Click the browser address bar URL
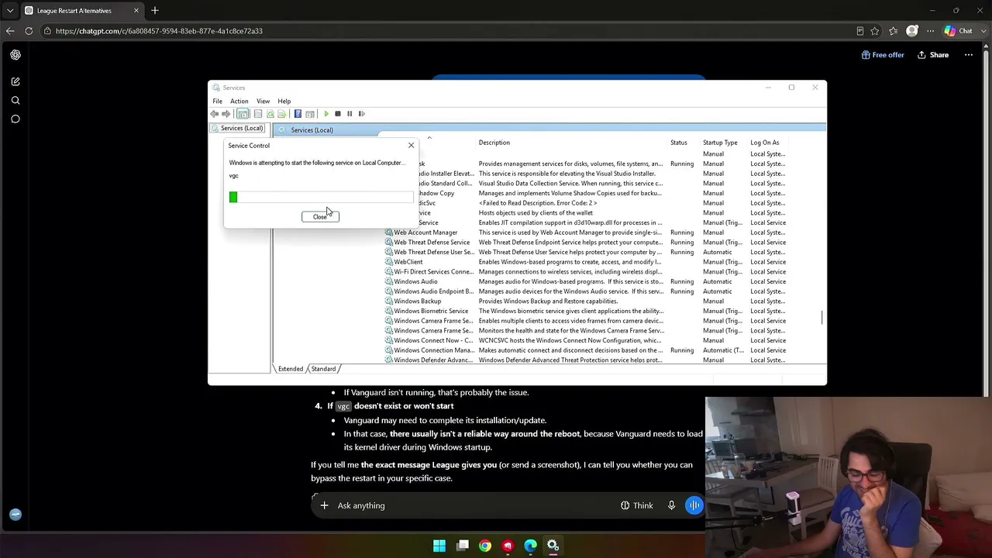 click(159, 31)
